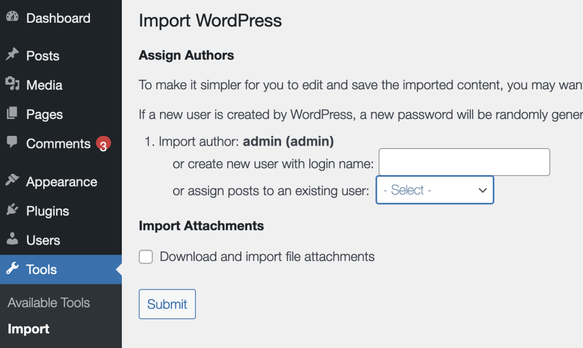583x348 pixels.
Task: Go to the Posts menu
Action: click(43, 56)
